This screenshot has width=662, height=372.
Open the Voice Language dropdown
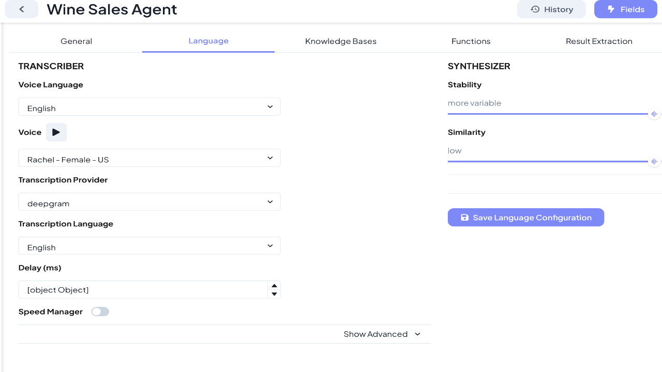click(x=149, y=107)
